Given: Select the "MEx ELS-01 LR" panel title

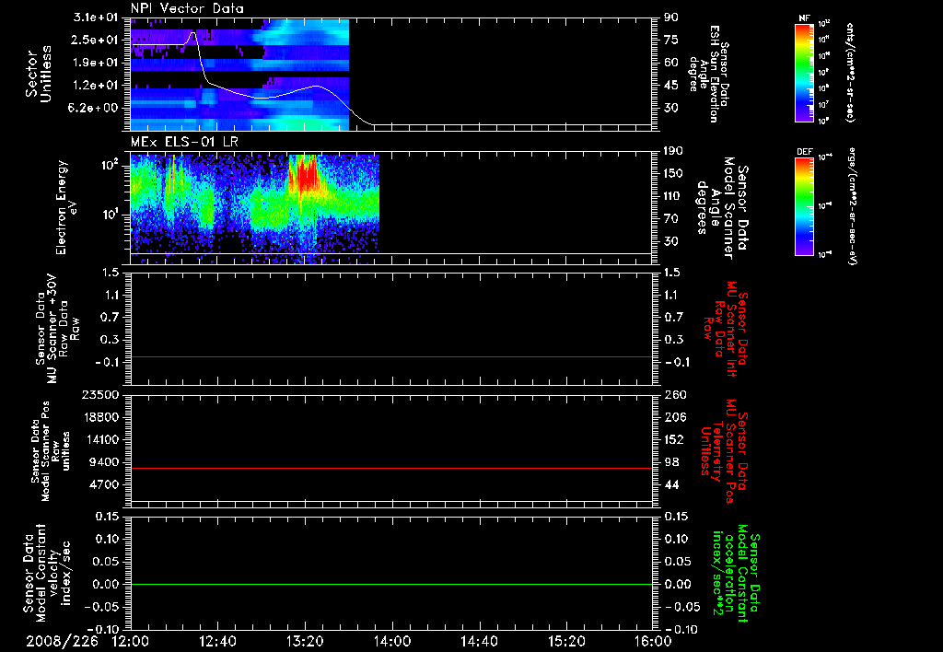Looking at the screenshot, I should tap(184, 142).
